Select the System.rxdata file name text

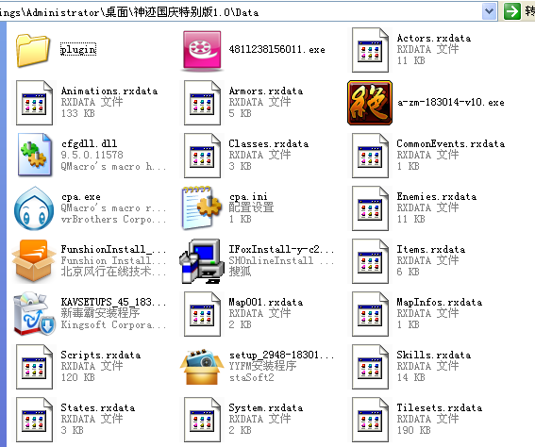tap(266, 408)
